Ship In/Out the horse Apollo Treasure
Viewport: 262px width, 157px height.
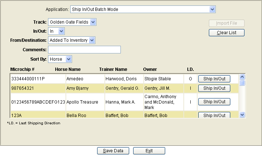(x=214, y=102)
